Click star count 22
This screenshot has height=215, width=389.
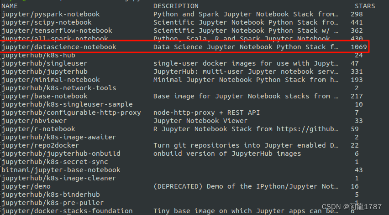pos(355,145)
